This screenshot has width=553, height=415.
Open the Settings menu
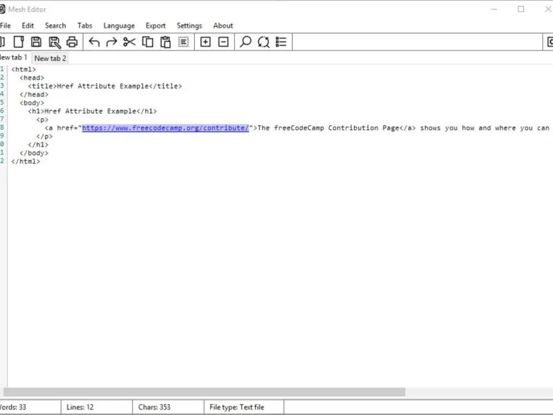tap(189, 26)
